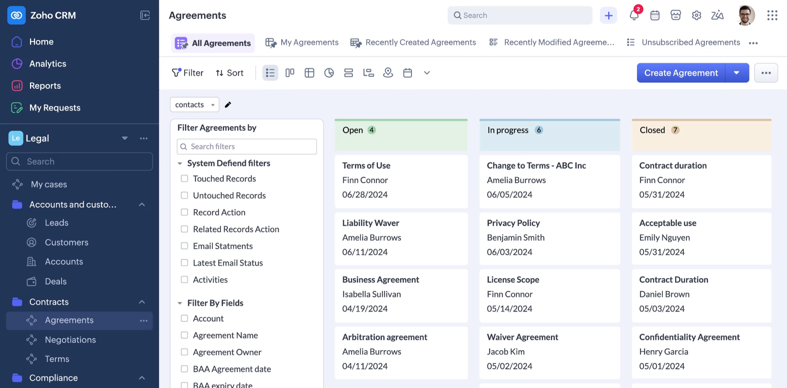
Task: Collapse System Defiend filters section
Action: 180,163
